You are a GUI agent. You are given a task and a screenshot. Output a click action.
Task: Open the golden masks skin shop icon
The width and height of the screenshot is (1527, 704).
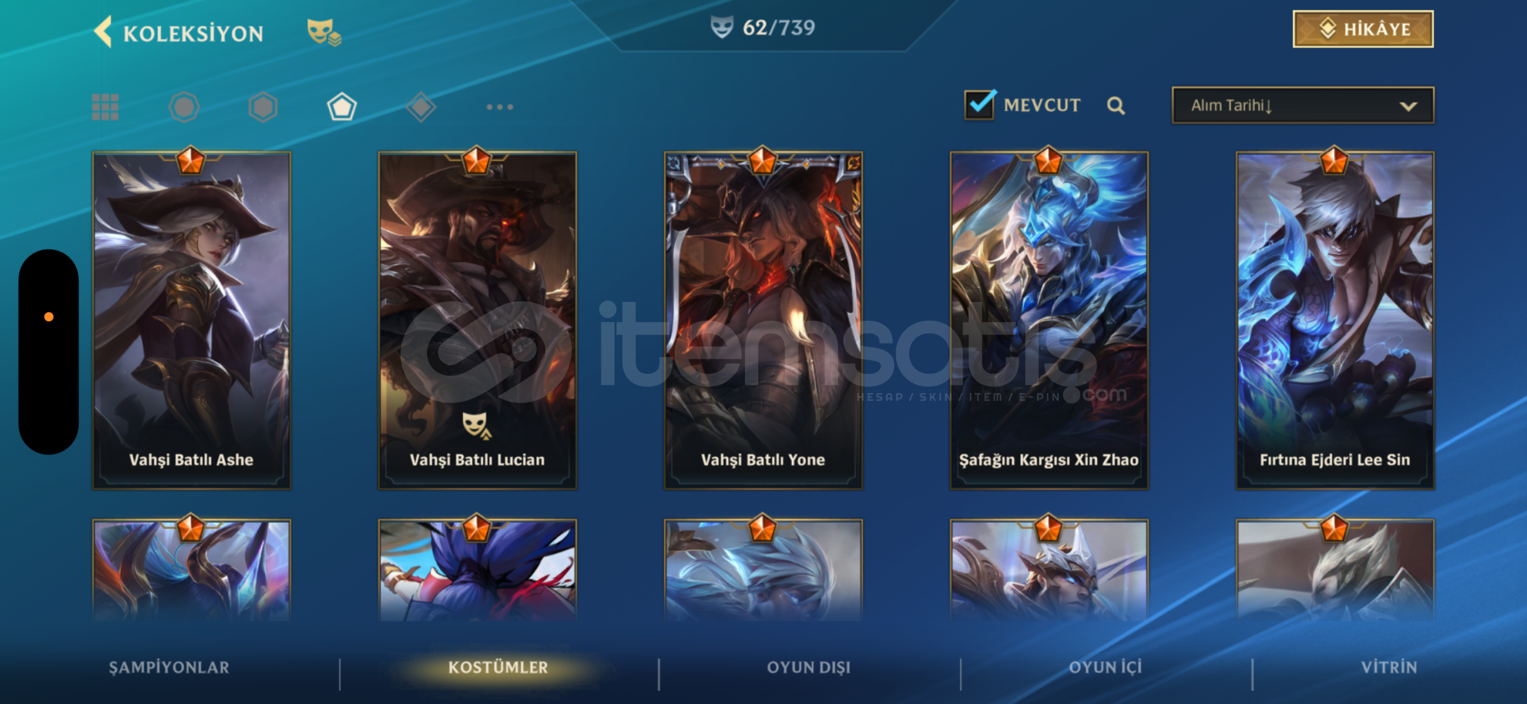(324, 32)
